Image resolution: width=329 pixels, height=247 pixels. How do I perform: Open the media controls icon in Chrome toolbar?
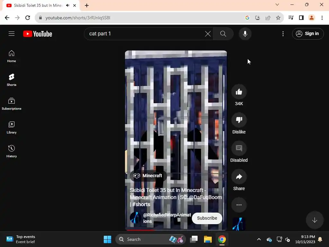point(291,18)
